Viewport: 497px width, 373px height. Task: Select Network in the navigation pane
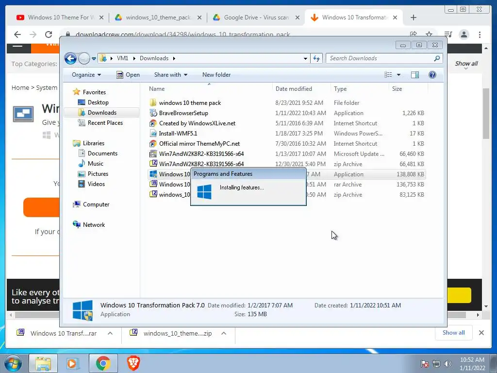pos(94,225)
